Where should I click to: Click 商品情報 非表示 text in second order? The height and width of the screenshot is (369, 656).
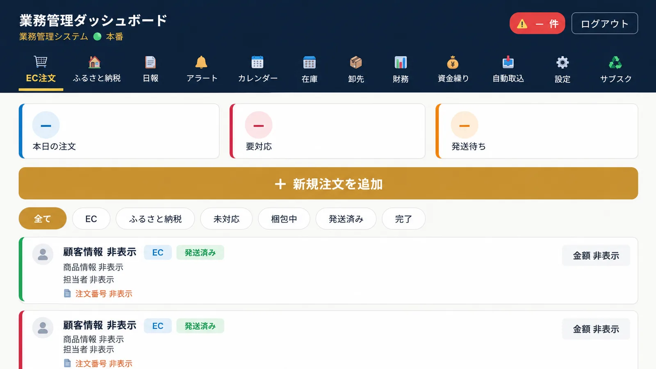point(93,339)
